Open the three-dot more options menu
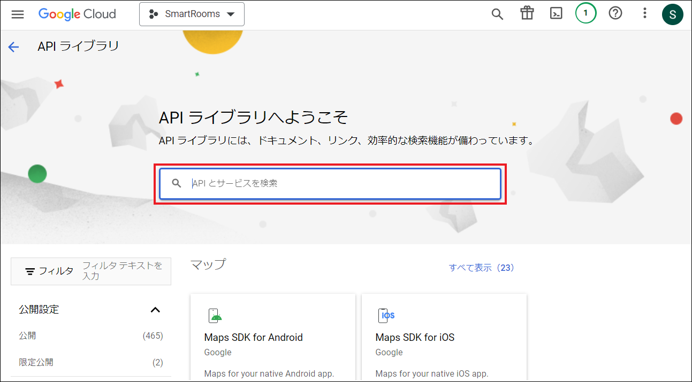Screen dimensions: 692x382 coord(645,14)
